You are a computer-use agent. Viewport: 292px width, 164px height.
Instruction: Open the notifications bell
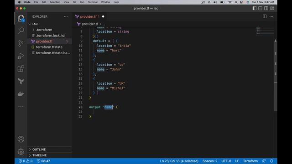271,161
